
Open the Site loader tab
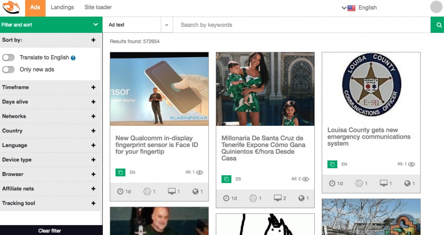[x=98, y=7]
